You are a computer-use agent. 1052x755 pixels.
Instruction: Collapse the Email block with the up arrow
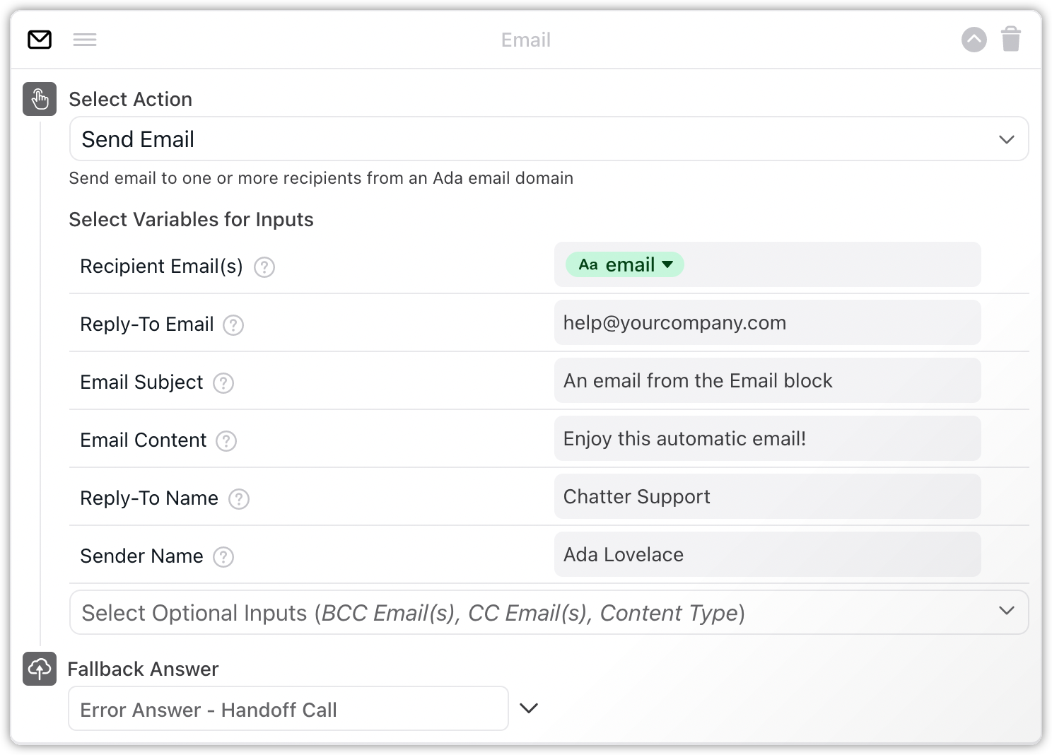coord(974,40)
